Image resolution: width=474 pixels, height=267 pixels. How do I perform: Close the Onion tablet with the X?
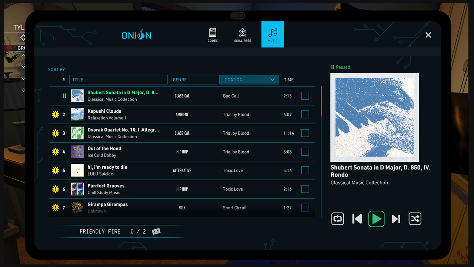click(428, 35)
